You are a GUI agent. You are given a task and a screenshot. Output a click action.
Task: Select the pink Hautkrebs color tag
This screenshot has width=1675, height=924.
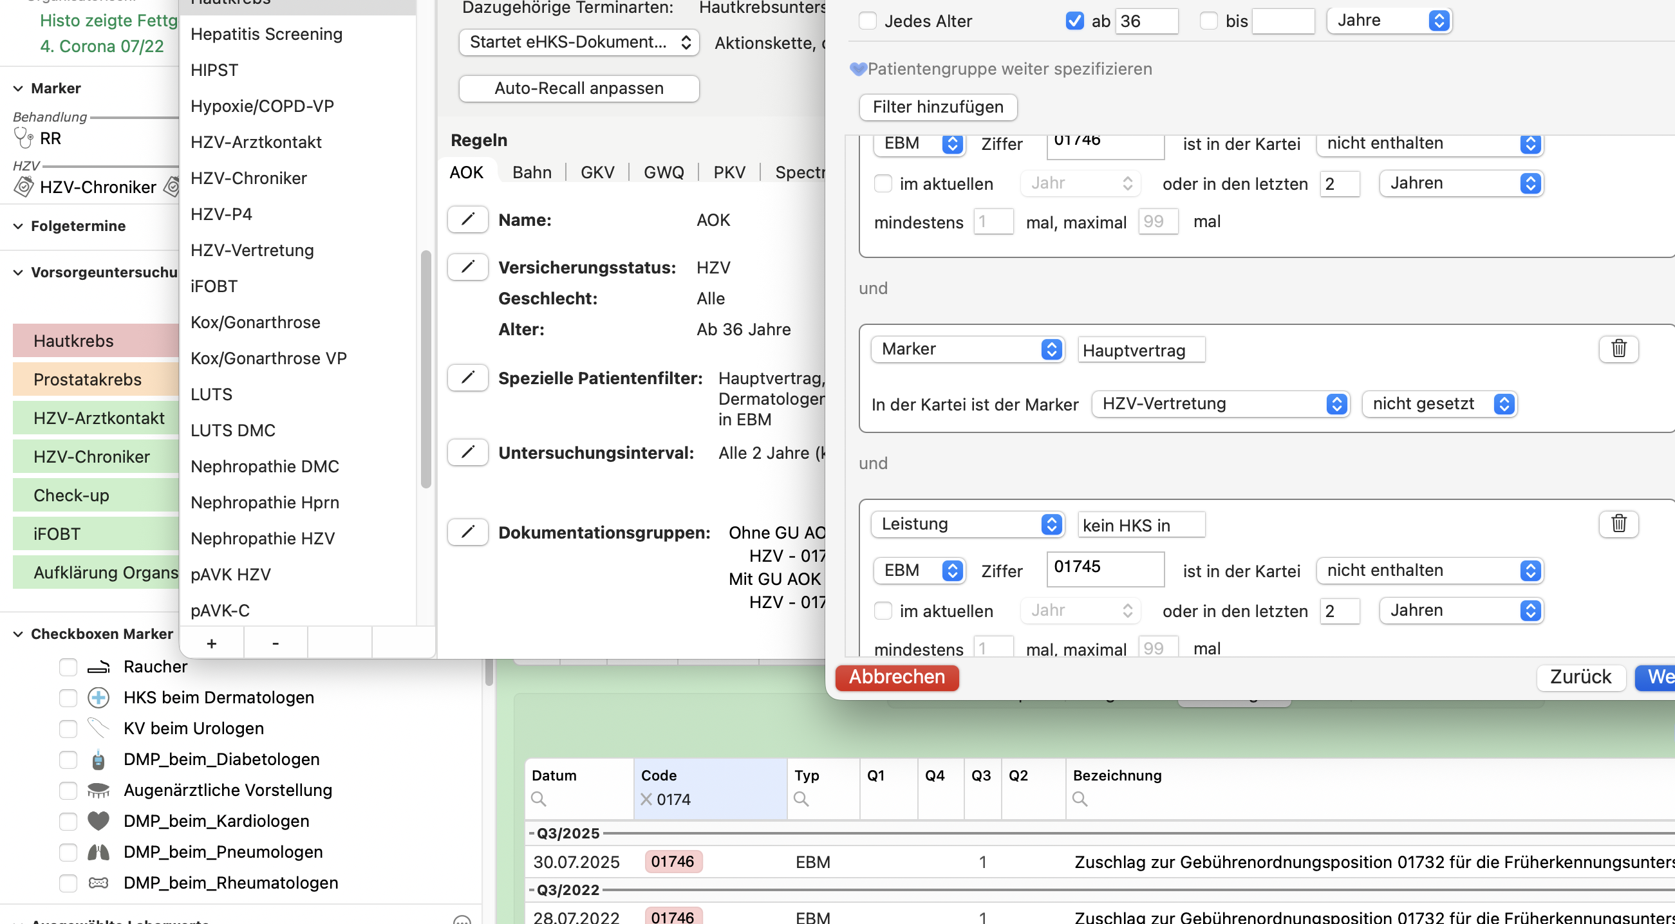point(95,341)
